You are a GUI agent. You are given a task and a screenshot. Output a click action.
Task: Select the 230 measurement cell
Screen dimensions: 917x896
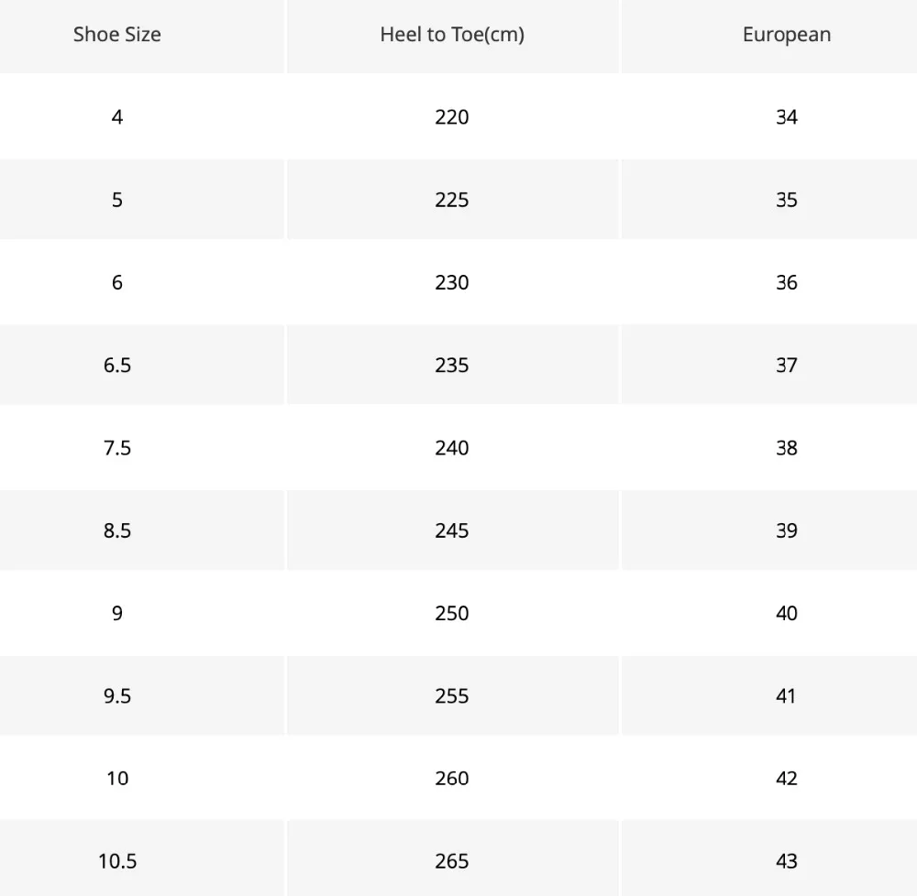[x=452, y=283]
